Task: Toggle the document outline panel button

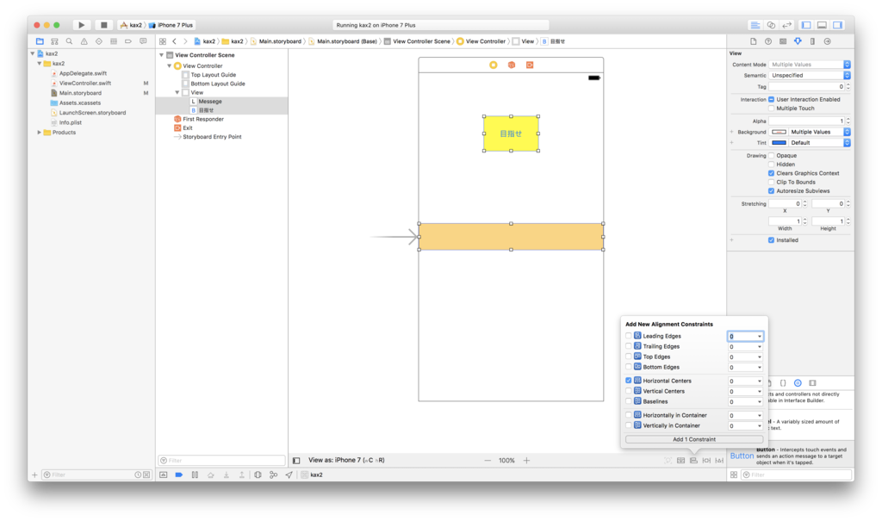Action: tap(296, 460)
